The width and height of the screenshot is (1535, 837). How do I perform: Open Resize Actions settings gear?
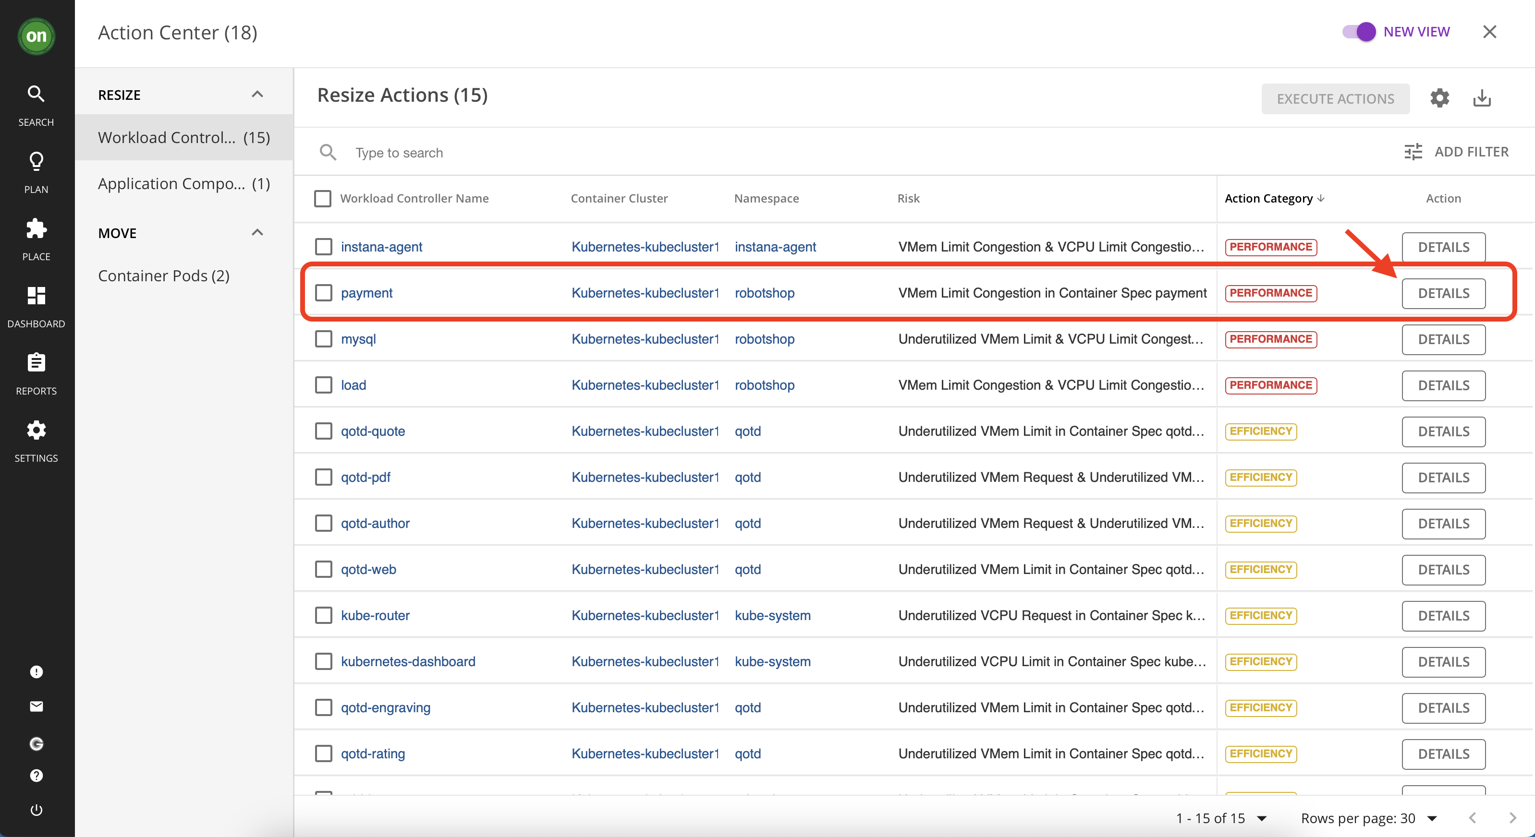tap(1439, 98)
